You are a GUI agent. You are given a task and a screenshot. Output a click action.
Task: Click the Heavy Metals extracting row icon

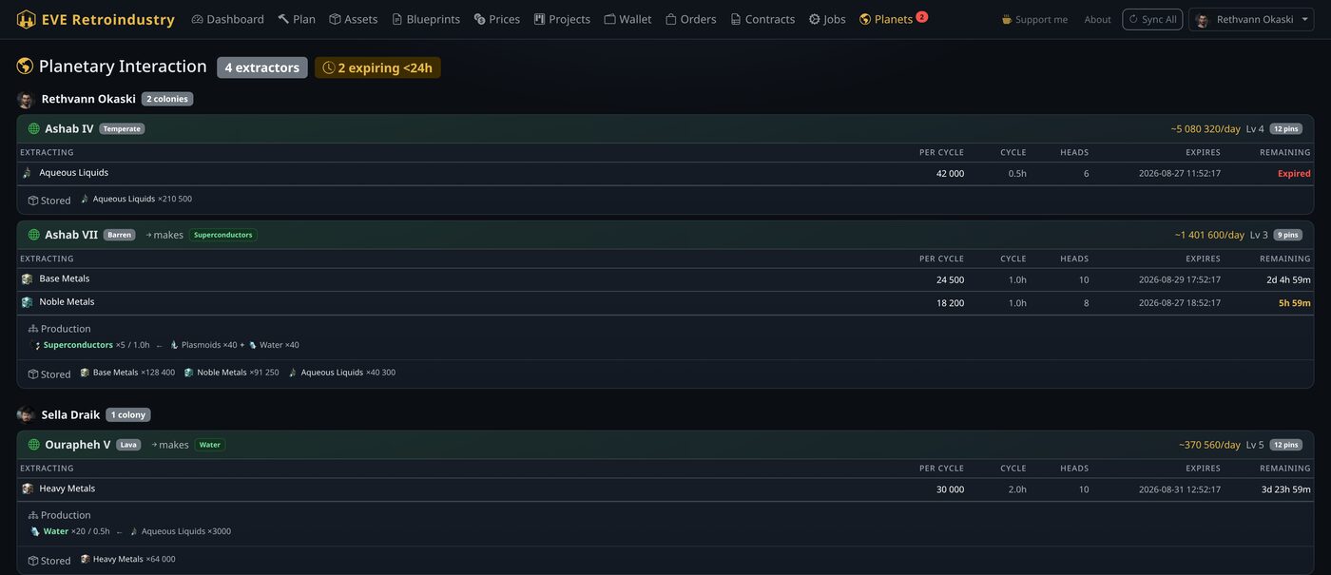(27, 489)
